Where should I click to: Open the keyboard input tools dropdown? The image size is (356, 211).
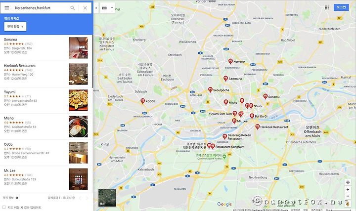(x=107, y=8)
